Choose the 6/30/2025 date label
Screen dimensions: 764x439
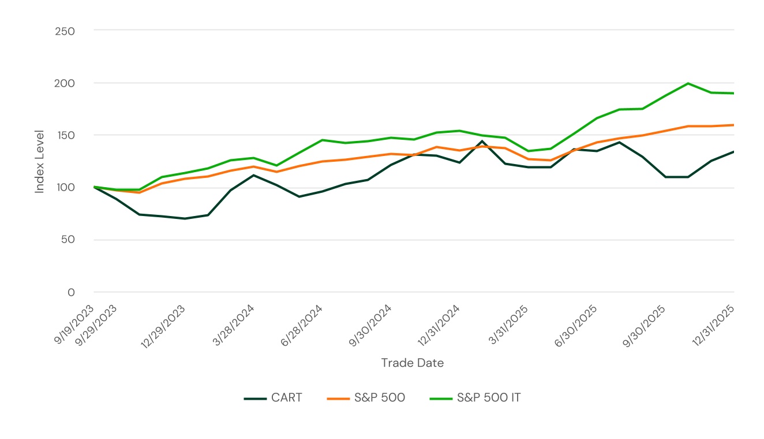click(x=576, y=325)
